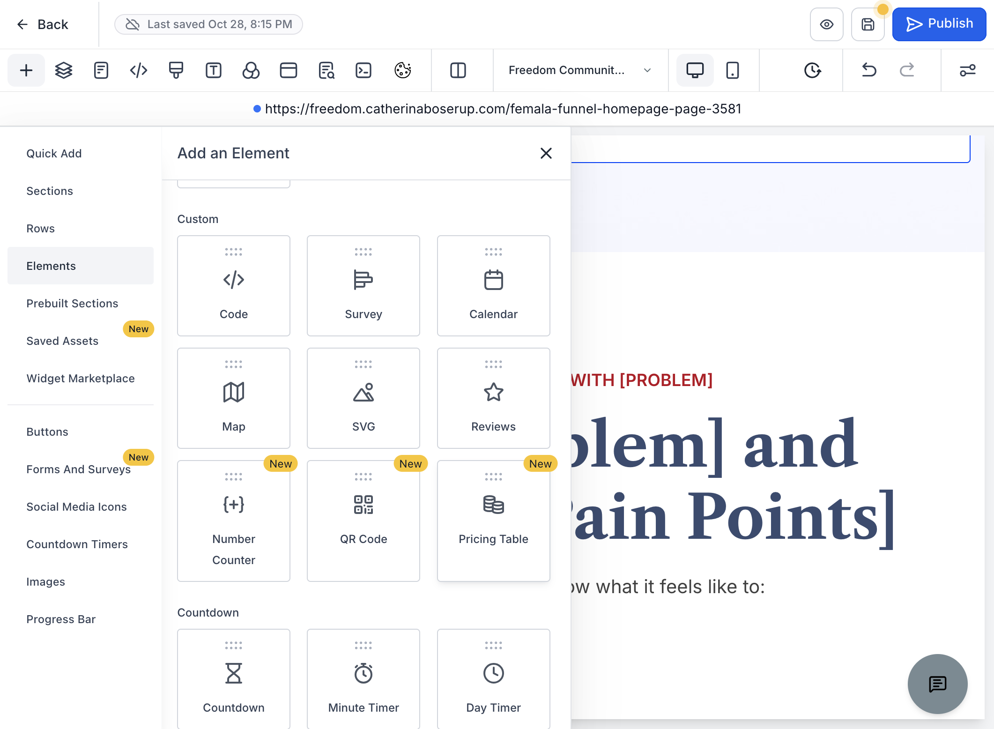Add the Minute Timer element
The width and height of the screenshot is (994, 729).
pos(363,679)
